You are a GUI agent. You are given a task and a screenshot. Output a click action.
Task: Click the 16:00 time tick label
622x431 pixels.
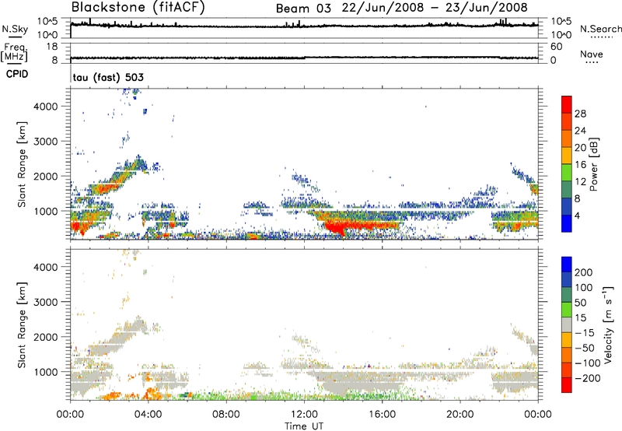point(382,415)
